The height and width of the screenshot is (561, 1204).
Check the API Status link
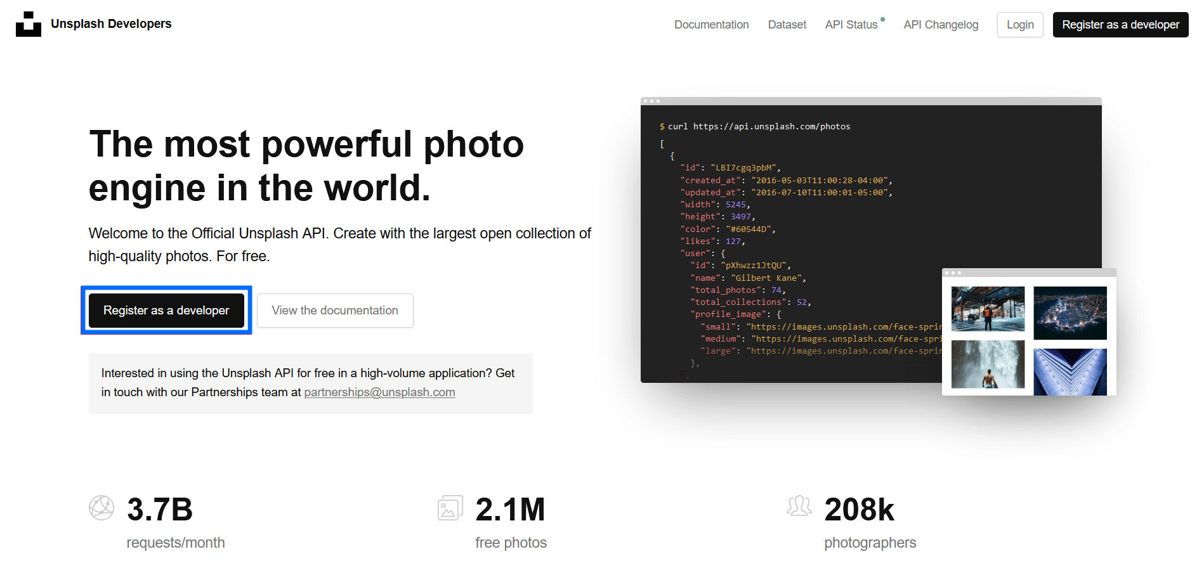click(851, 25)
